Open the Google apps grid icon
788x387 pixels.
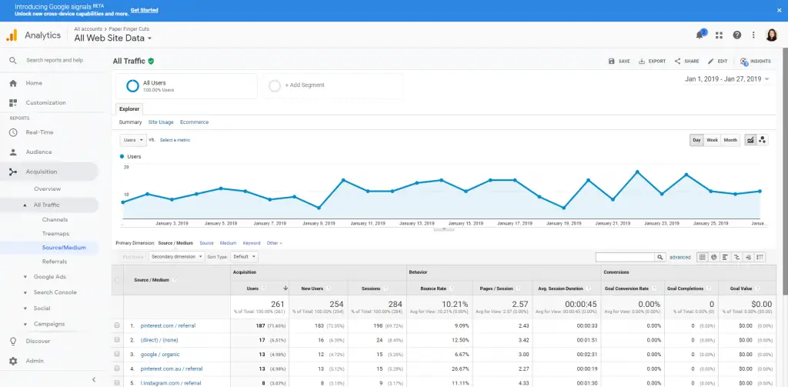720,35
